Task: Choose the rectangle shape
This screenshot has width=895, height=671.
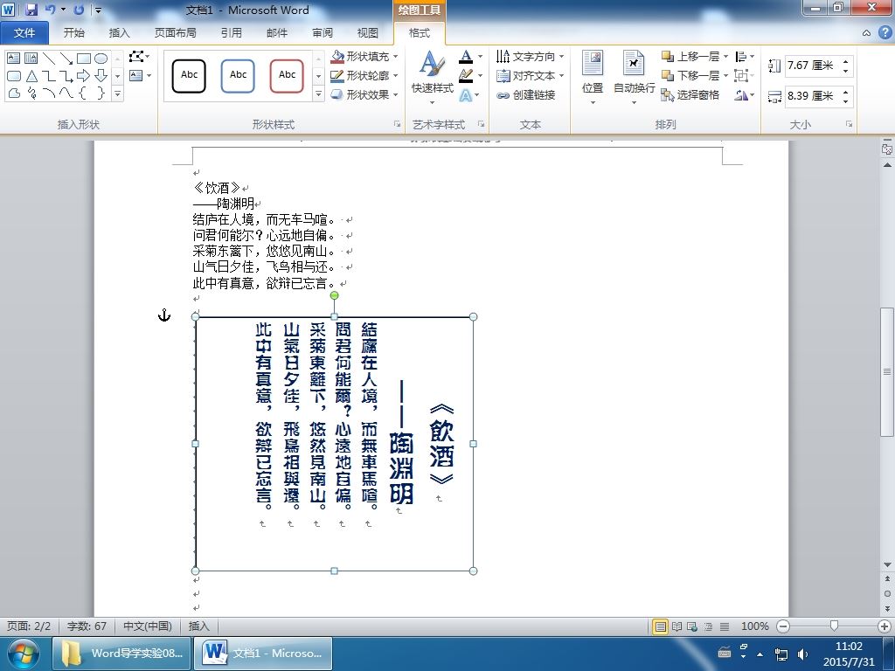Action: [x=84, y=59]
